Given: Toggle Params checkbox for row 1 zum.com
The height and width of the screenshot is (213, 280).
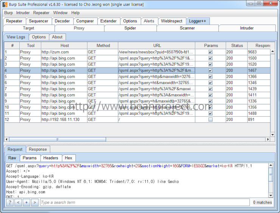Looking at the screenshot, I should click(210, 52).
